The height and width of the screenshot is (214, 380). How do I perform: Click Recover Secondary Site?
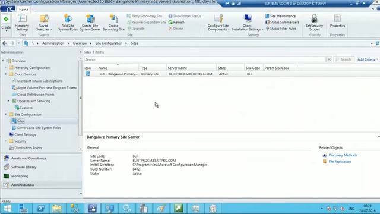(x=147, y=22)
